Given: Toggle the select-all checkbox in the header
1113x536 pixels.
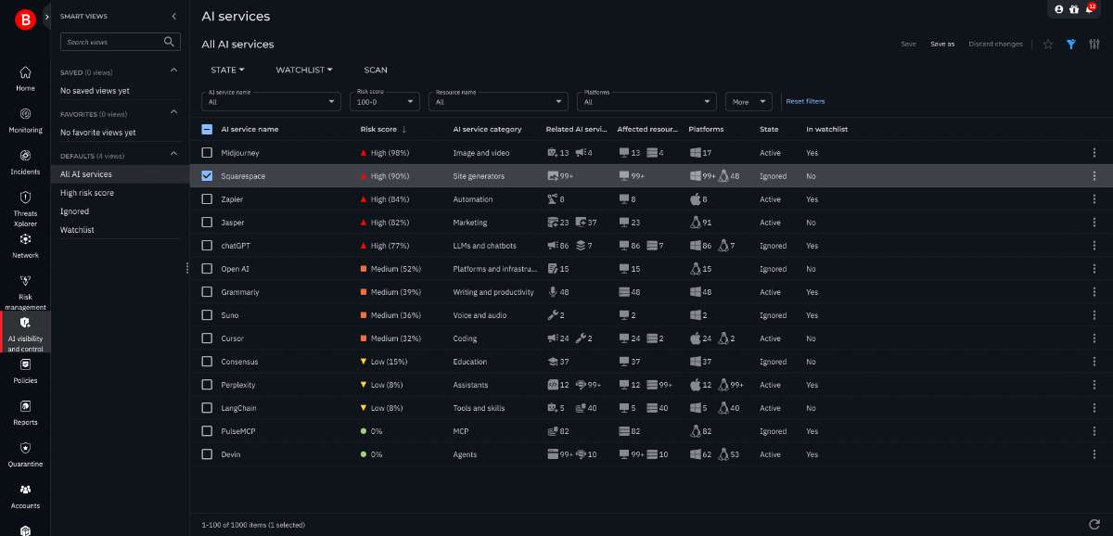Looking at the screenshot, I should 207,129.
